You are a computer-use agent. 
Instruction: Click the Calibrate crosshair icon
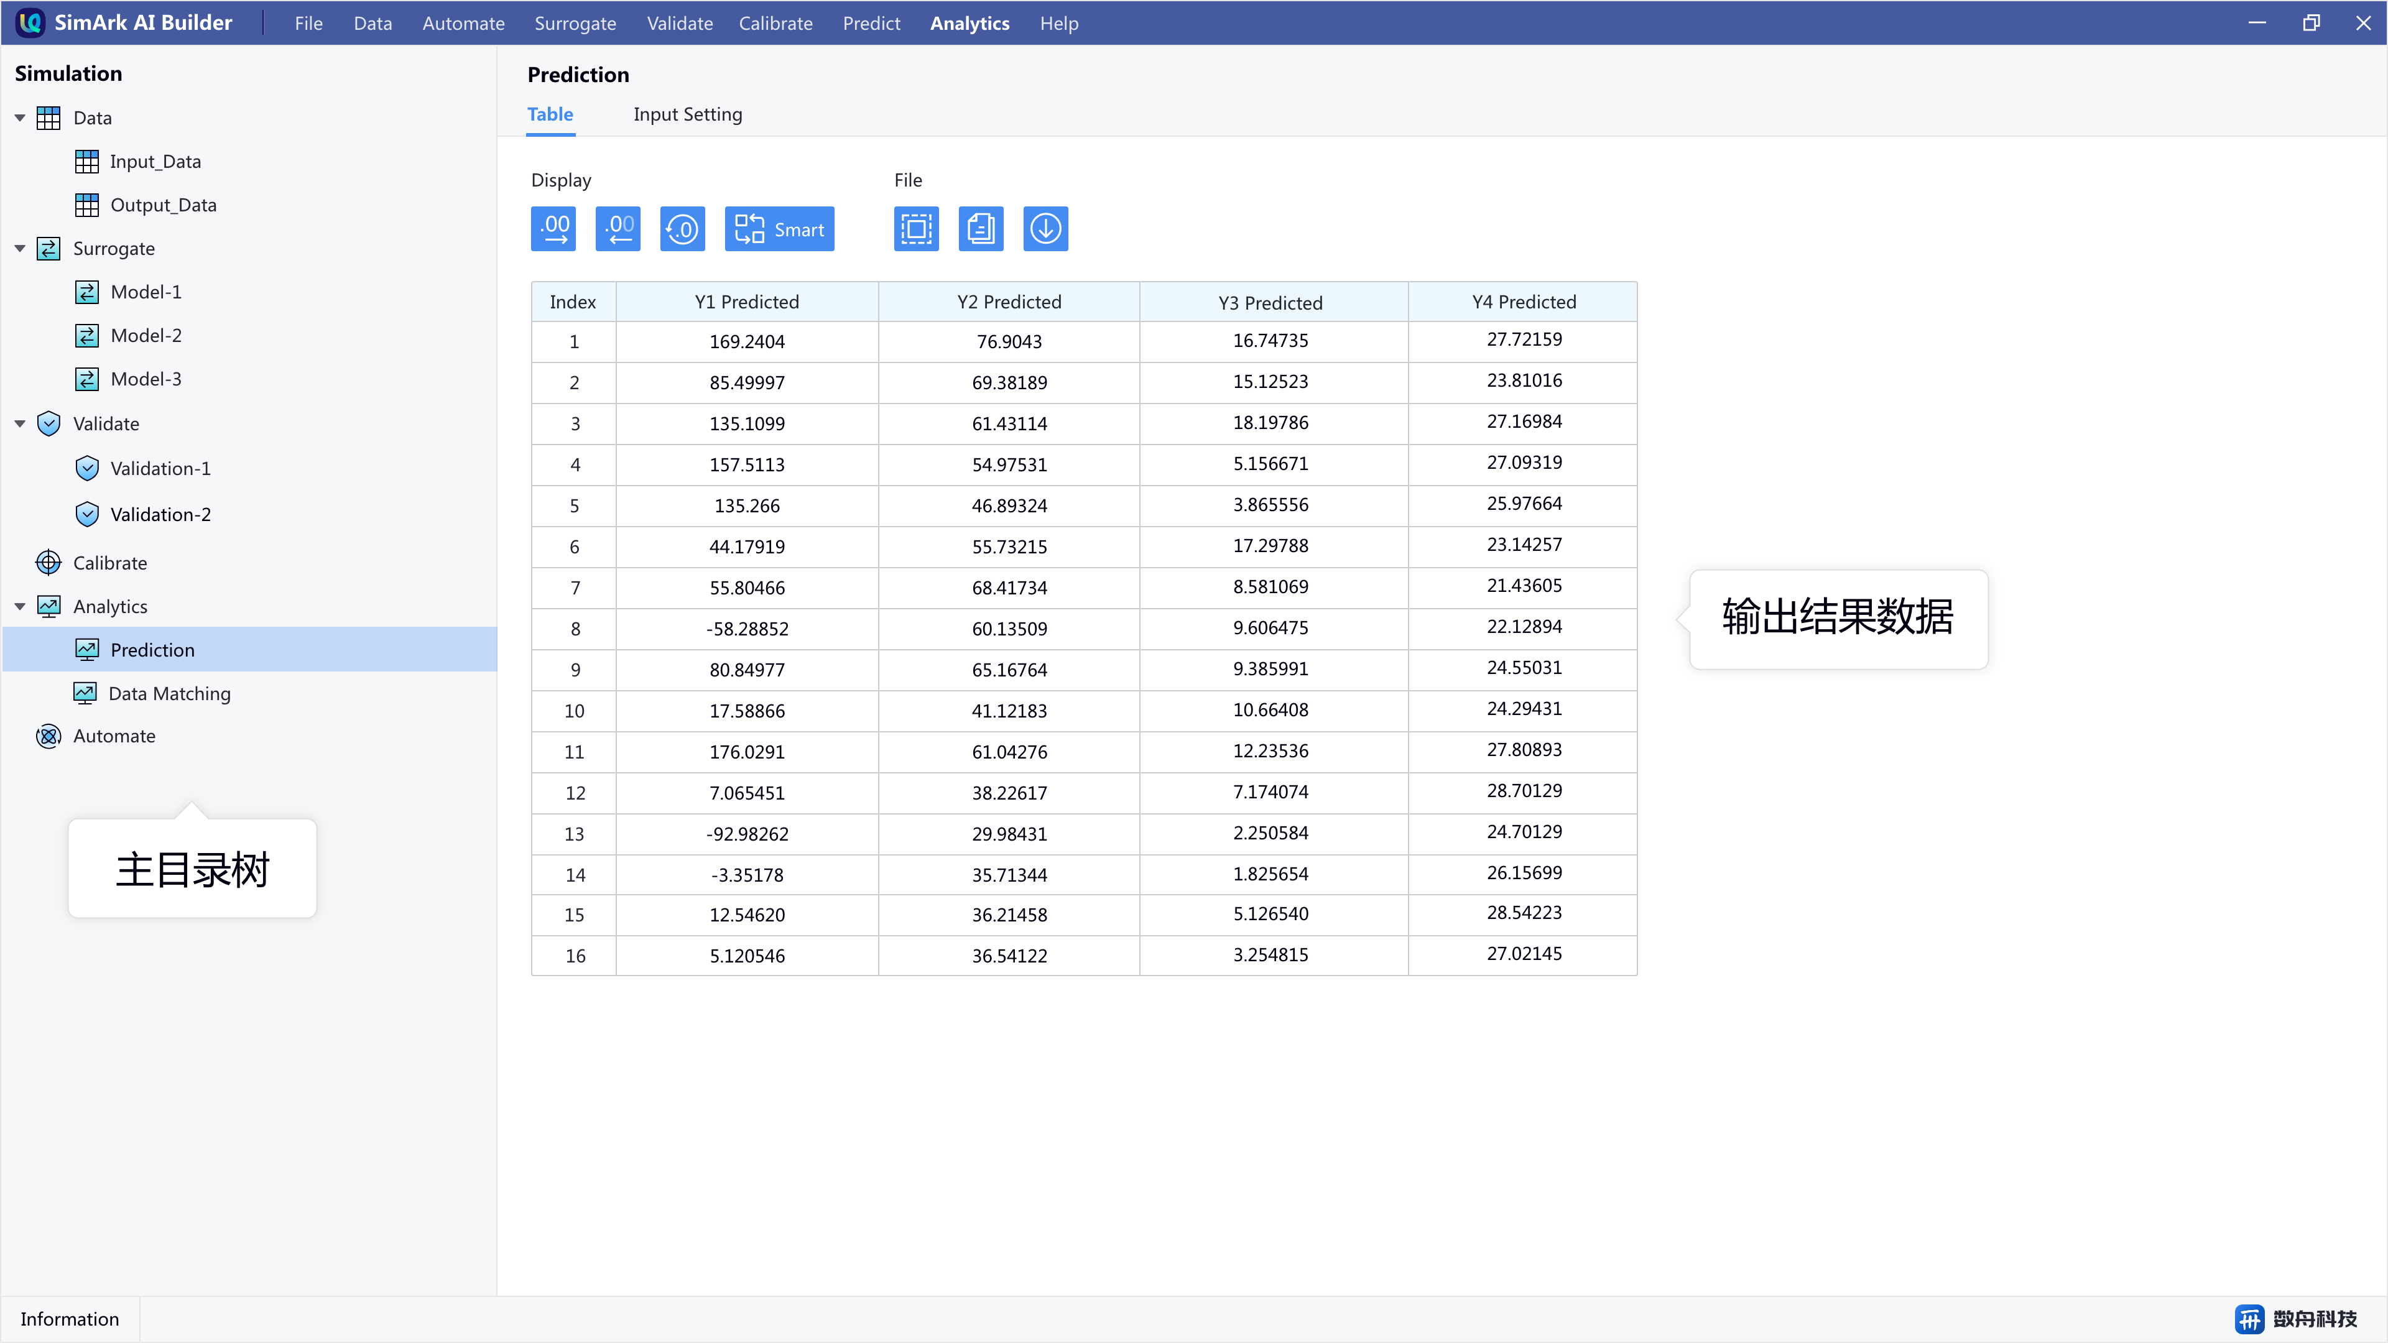click(49, 563)
